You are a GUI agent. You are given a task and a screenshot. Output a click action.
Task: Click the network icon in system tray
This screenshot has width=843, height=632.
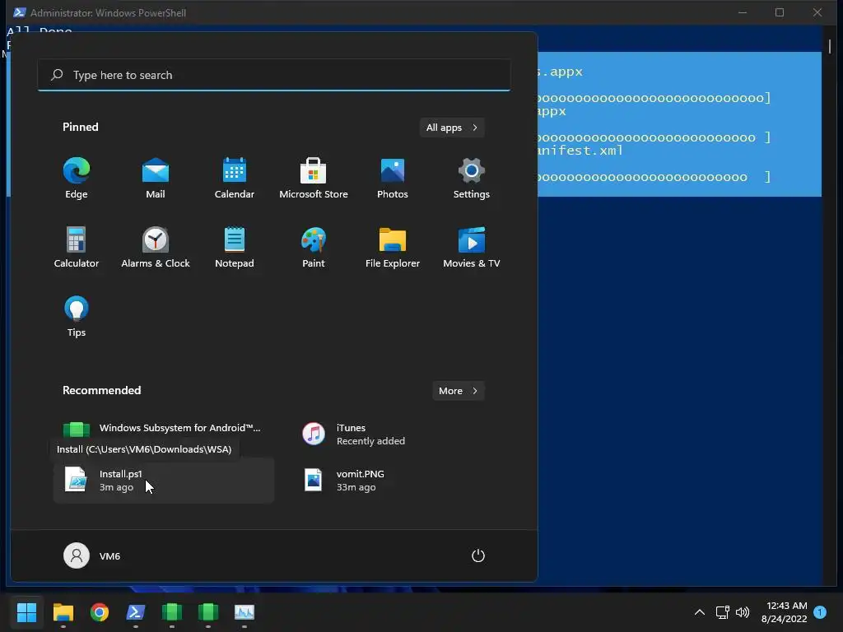pos(722,612)
